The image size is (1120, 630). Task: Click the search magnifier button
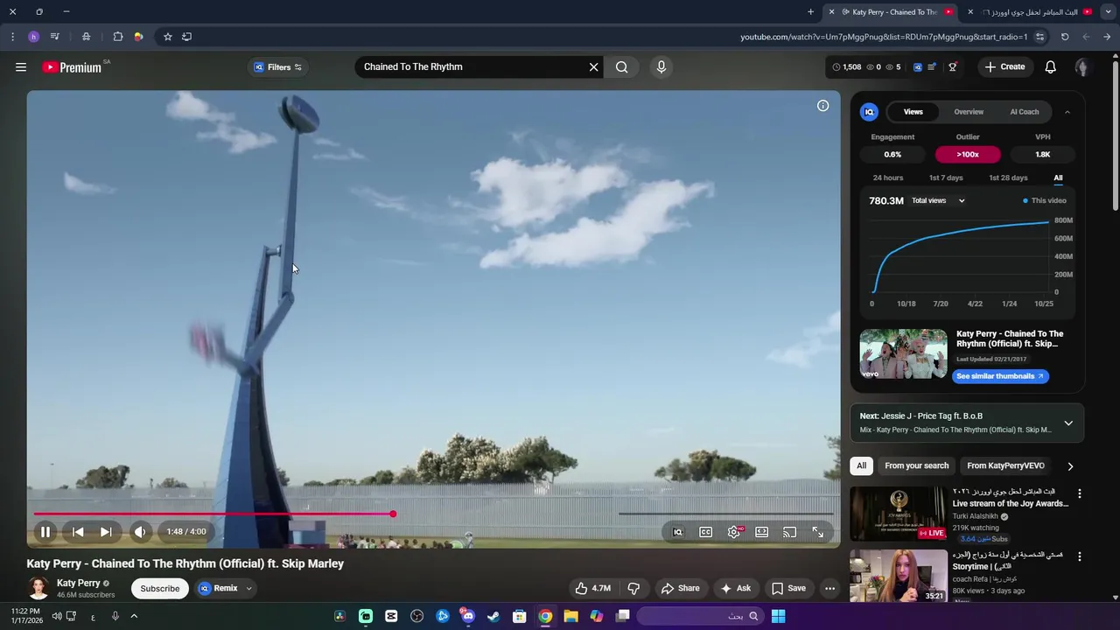point(622,66)
